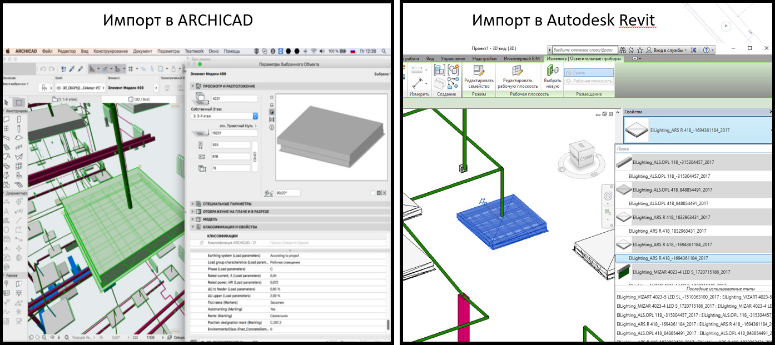Screen dimensions: 775x345
Task: Select the eyedropper pick-up parameters icon
Action: (71, 69)
